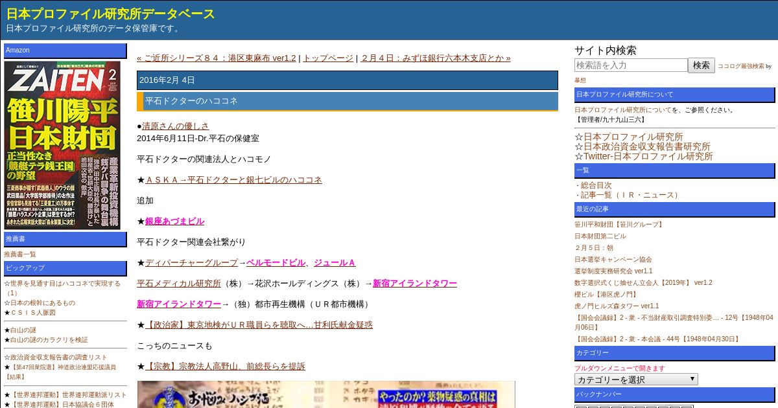Viewport: 778px width, 408px height.
Task: Click the サイト内検索 heading text
Action: [x=606, y=51]
